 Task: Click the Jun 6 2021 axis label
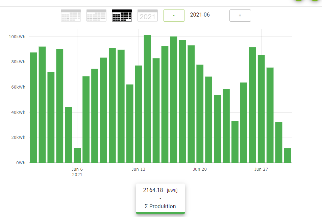[77, 172]
